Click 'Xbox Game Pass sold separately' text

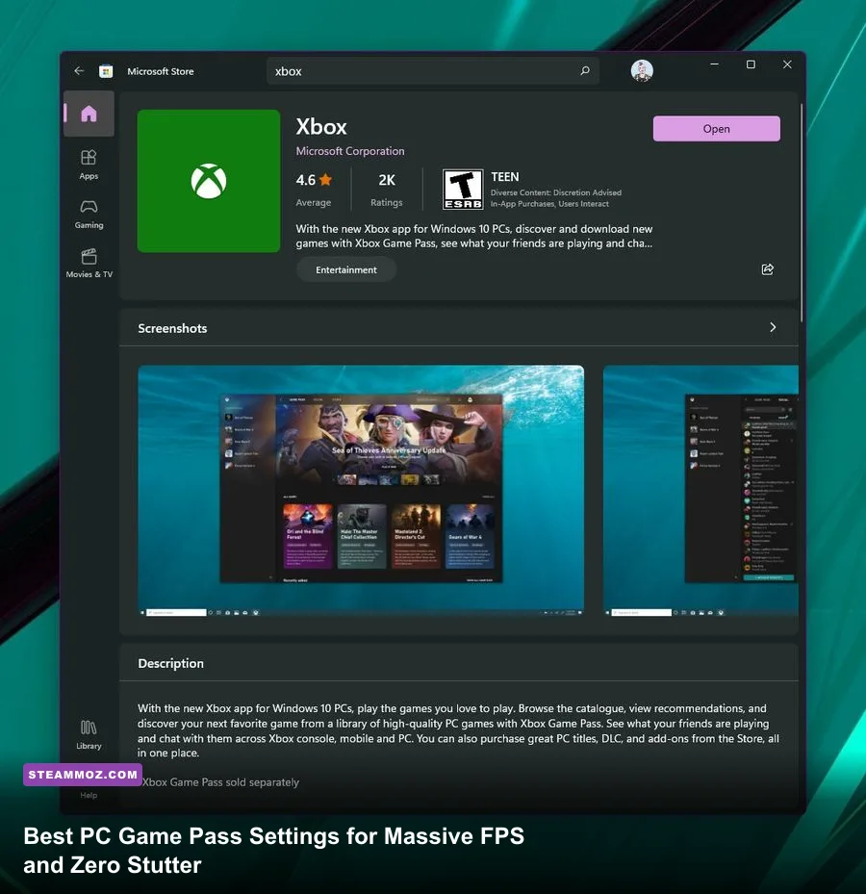pyautogui.click(x=220, y=782)
